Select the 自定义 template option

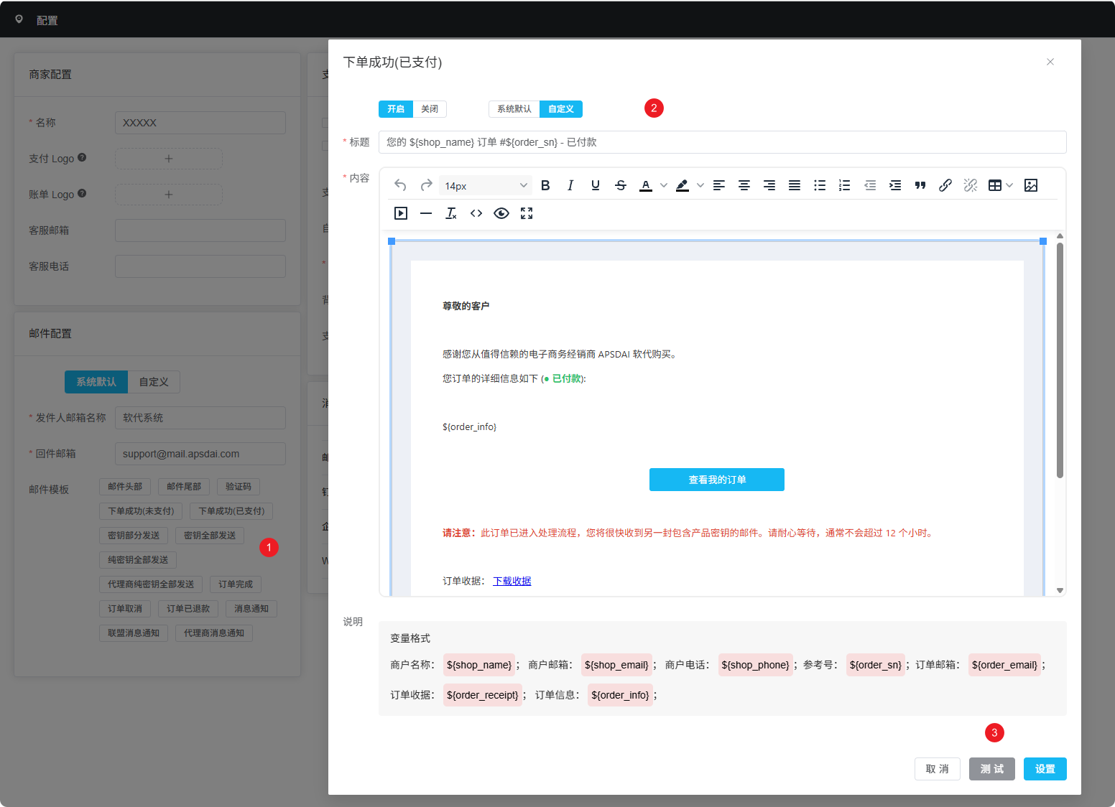point(560,109)
